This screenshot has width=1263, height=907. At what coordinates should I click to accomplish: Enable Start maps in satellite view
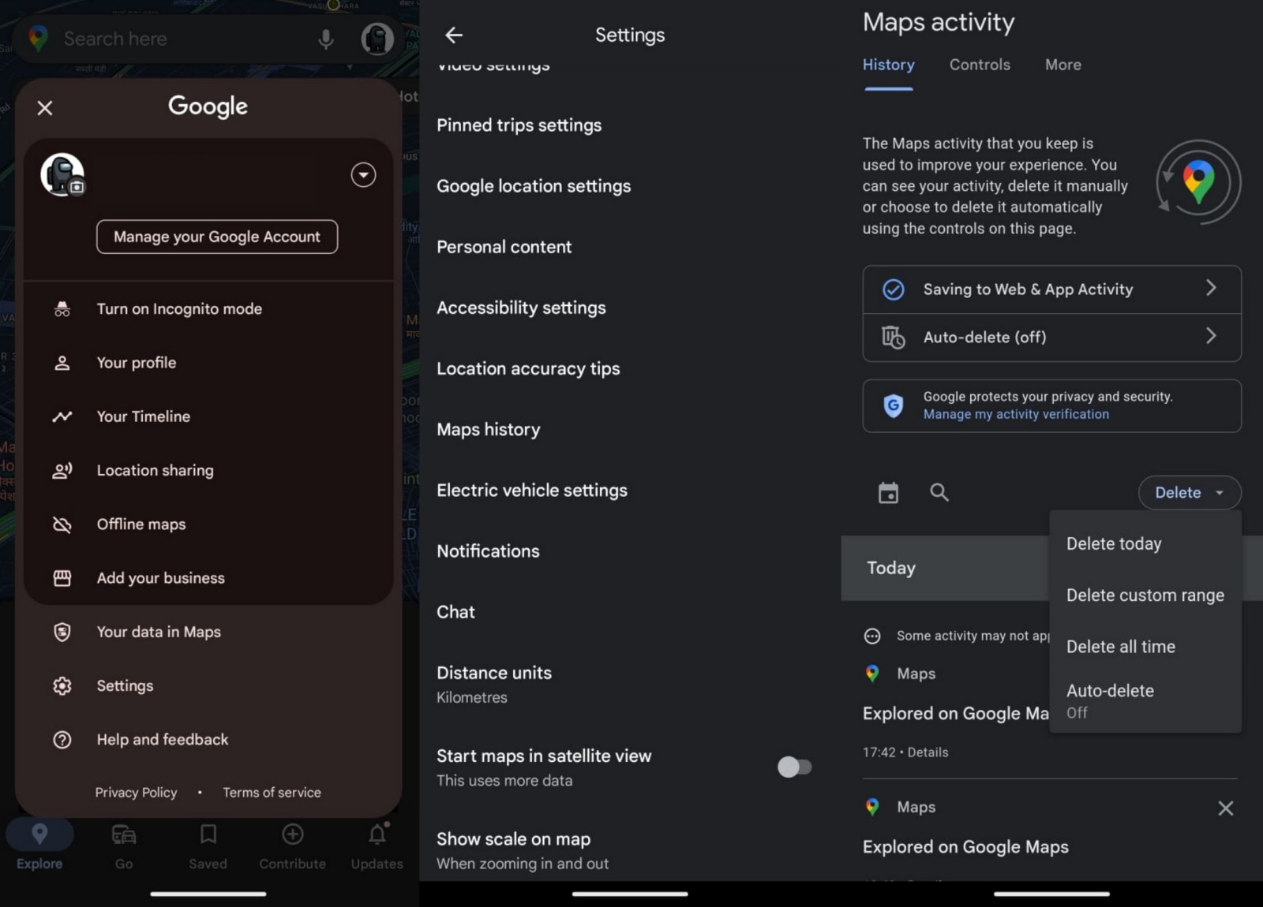(795, 766)
